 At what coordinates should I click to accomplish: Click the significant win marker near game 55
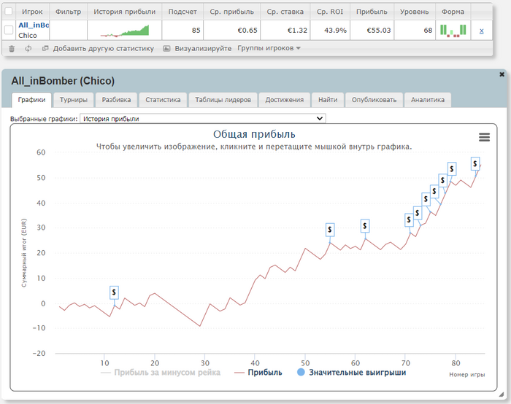click(330, 230)
